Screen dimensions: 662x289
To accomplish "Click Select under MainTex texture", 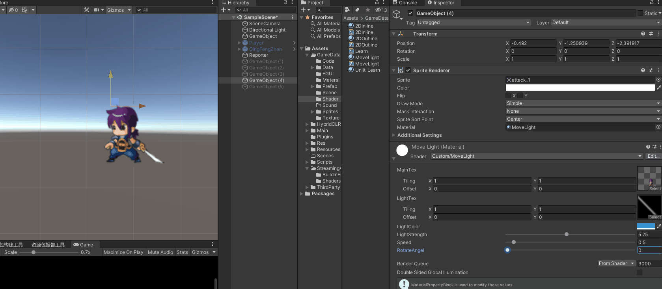I will [655, 189].
